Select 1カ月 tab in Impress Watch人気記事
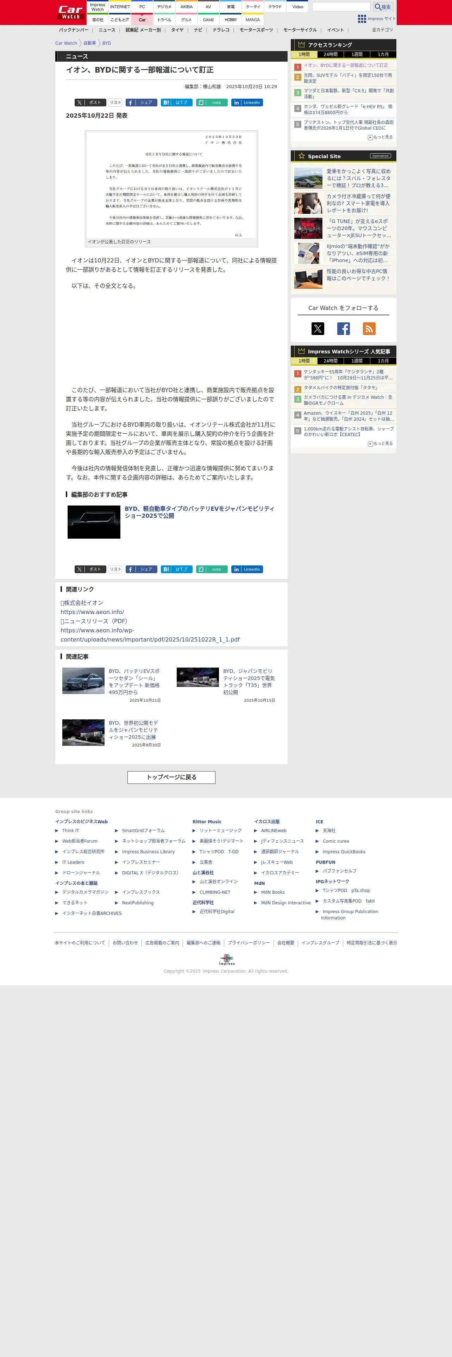Screen dimensions: 452x1357 tap(383, 361)
